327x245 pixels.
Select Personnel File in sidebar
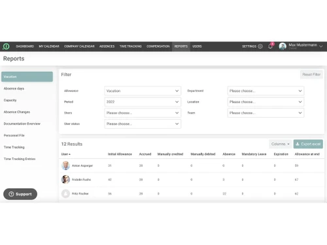(14, 135)
